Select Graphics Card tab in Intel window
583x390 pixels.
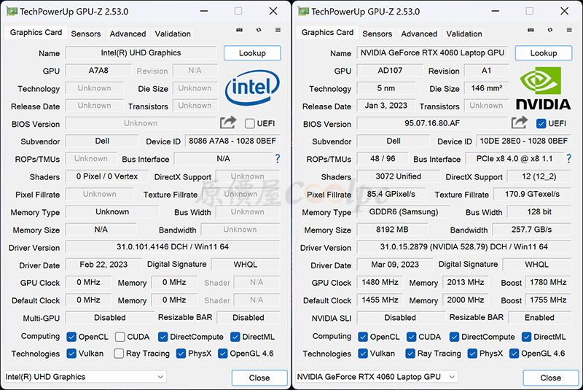pos(36,32)
